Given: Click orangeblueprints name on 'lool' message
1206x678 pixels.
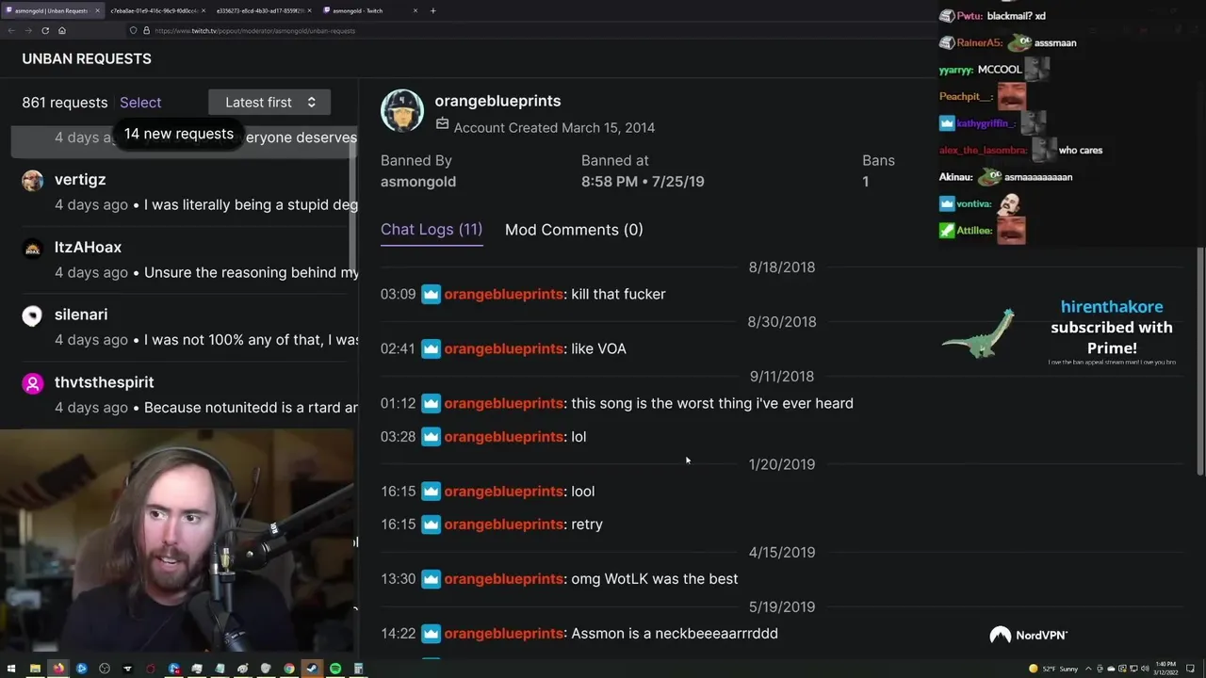Looking at the screenshot, I should tap(504, 492).
